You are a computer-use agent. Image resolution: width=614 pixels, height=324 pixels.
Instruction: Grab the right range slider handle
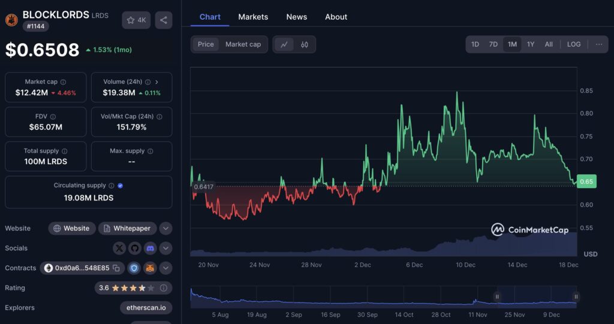pos(576,296)
